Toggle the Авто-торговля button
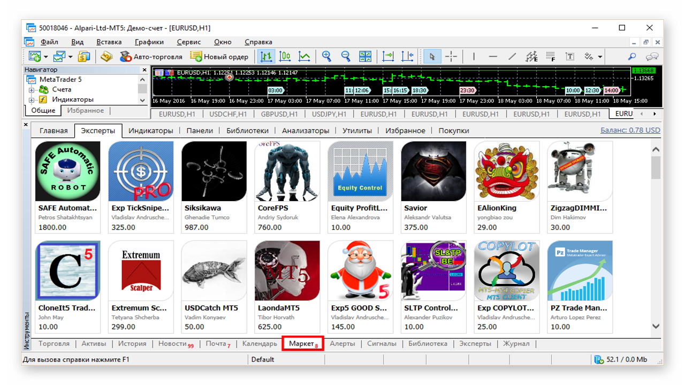 pyautogui.click(x=151, y=56)
